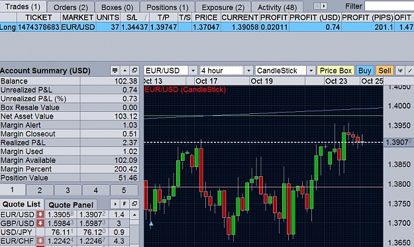Image resolution: width=414 pixels, height=247 pixels.
Task: Sort trades by the T/S column header
Action: point(185,17)
